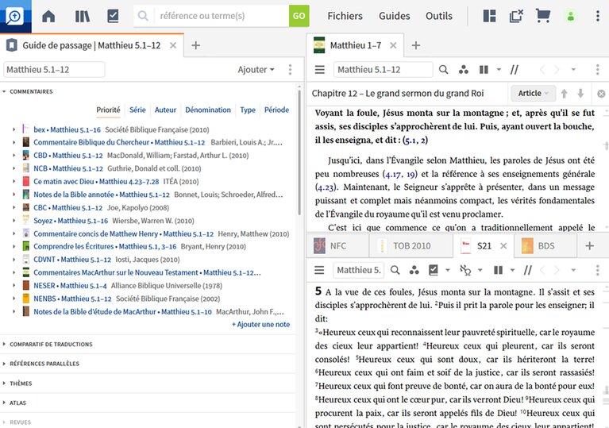Close the Matthieu 1–7 tab
The height and width of the screenshot is (428, 609).
click(393, 45)
